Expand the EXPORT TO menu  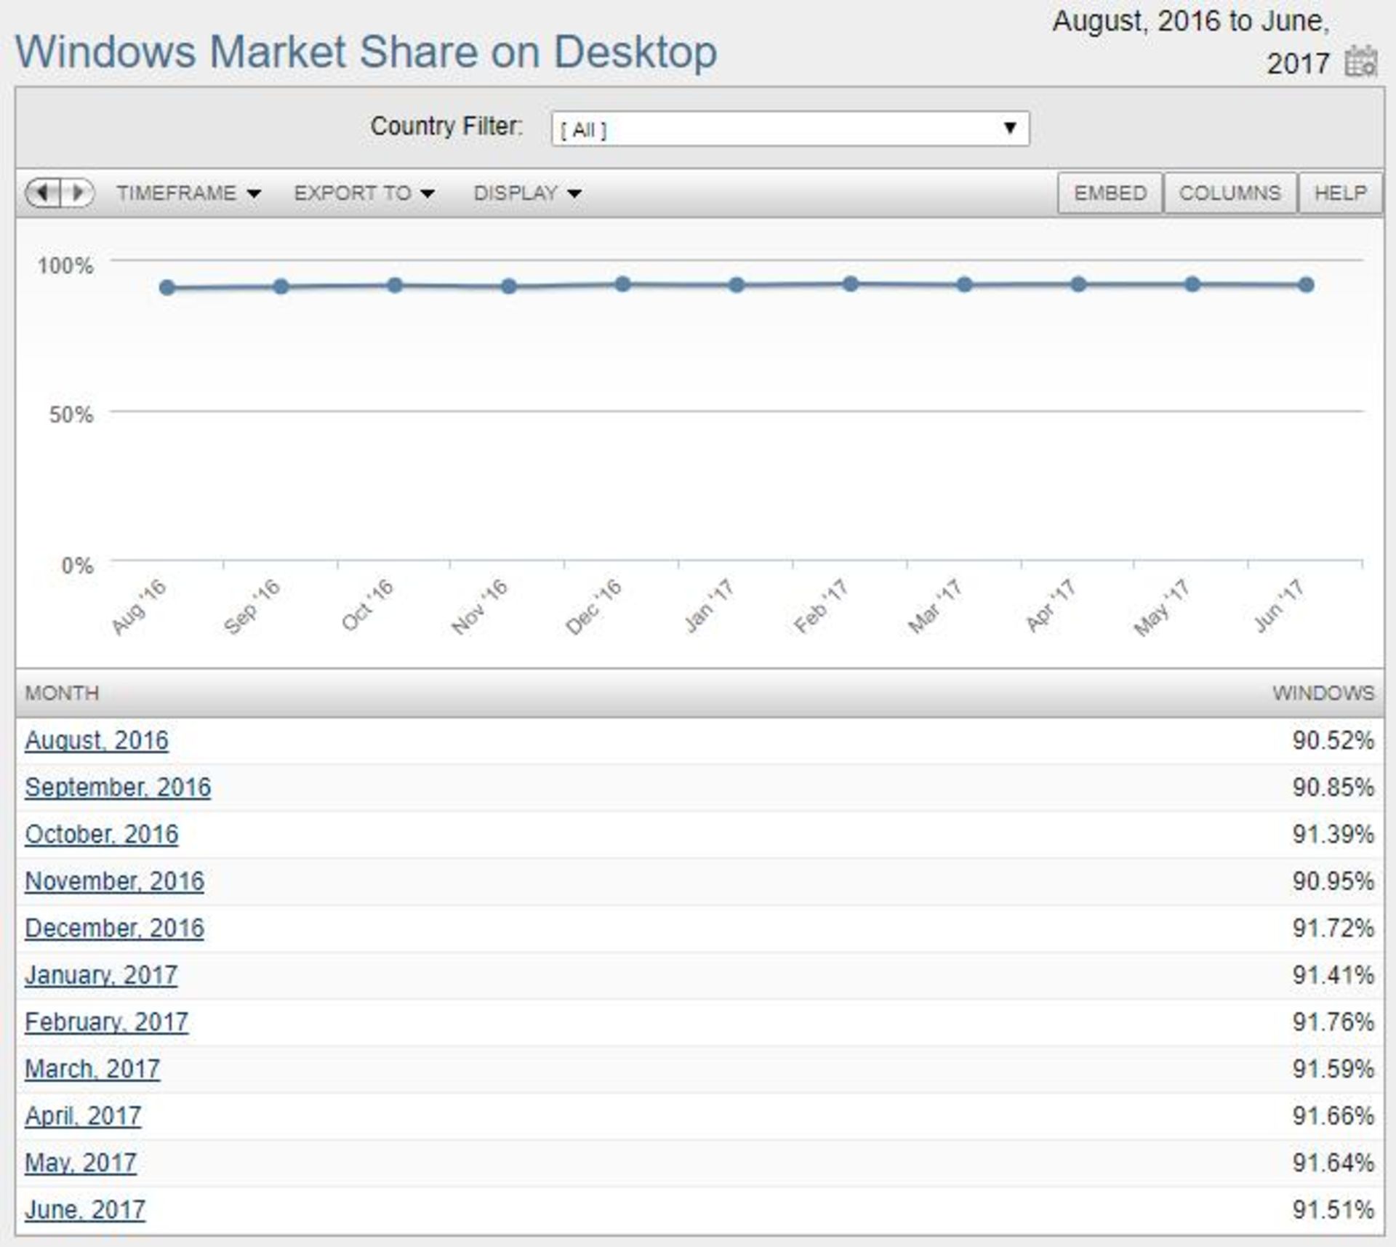tap(364, 193)
